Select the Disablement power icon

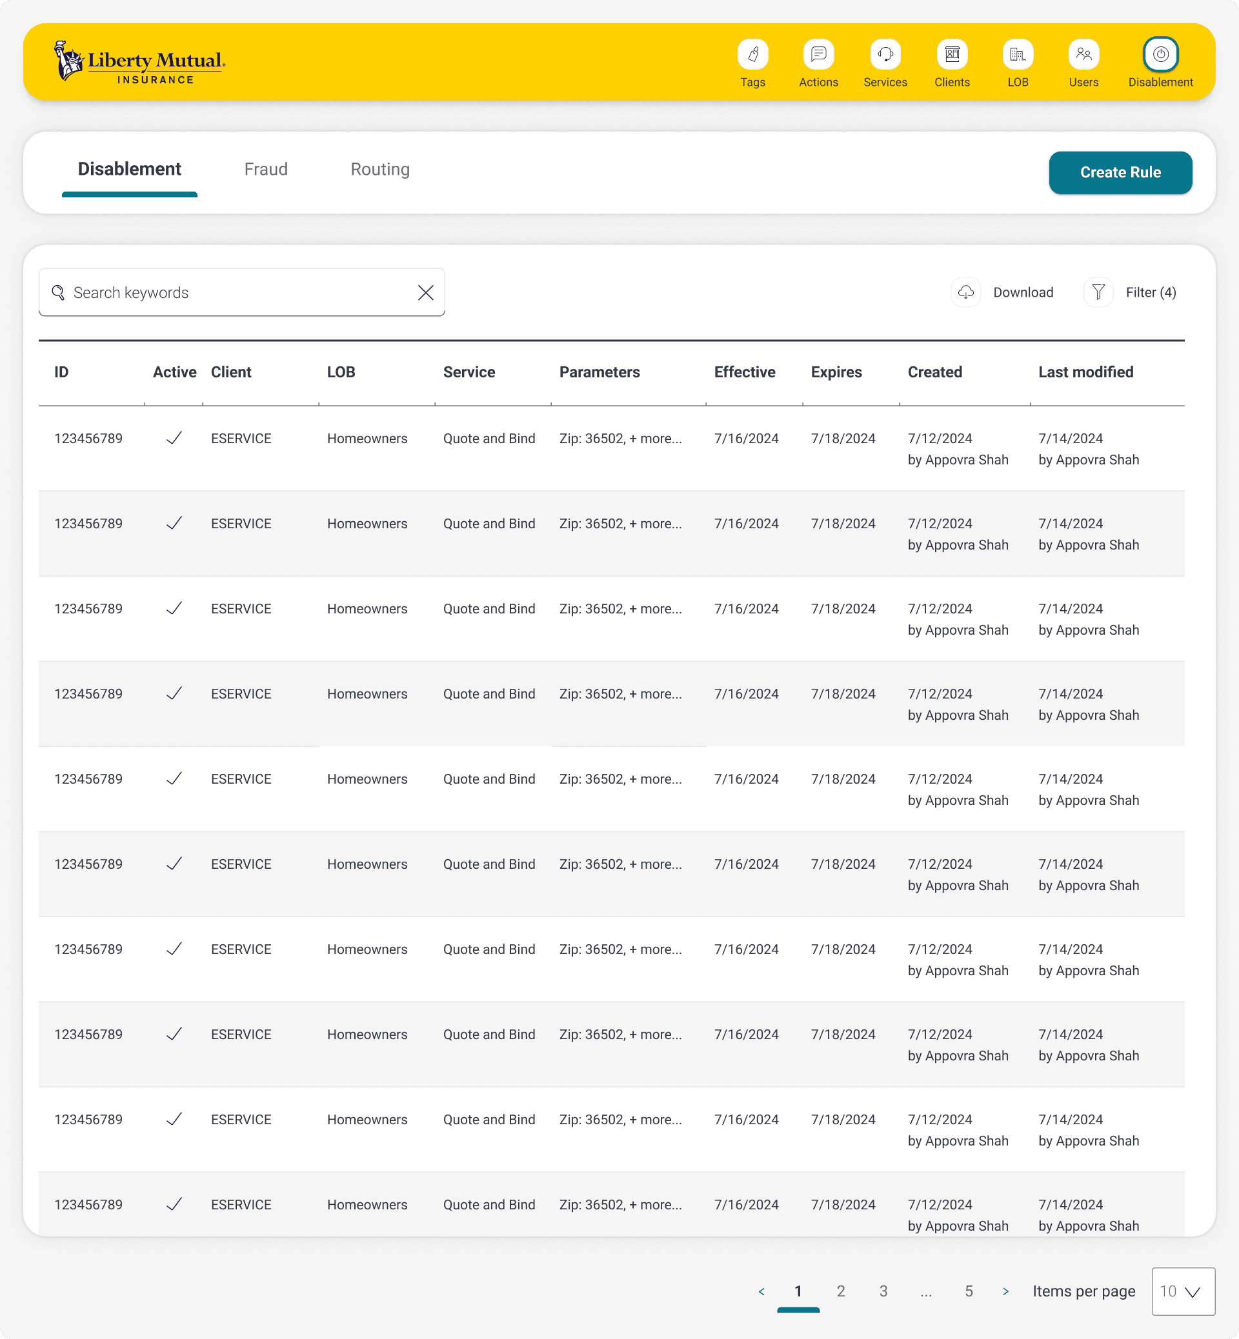(1160, 54)
